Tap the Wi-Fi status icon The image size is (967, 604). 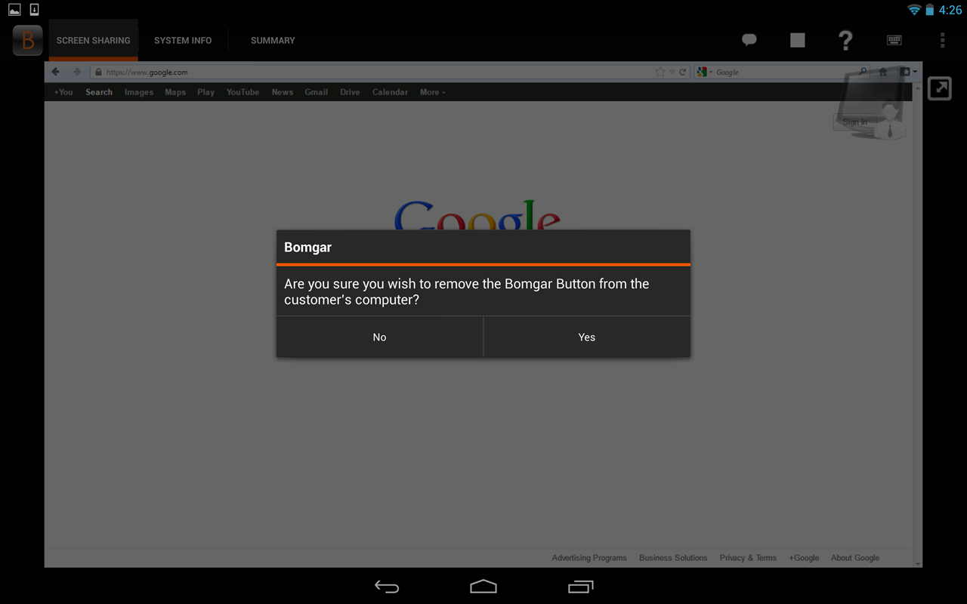coord(914,10)
